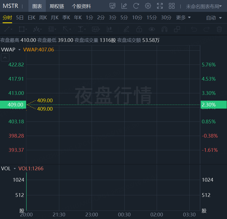227x219 pixels.
Task: Select the text annotation tool
Action: [x=96, y=29]
